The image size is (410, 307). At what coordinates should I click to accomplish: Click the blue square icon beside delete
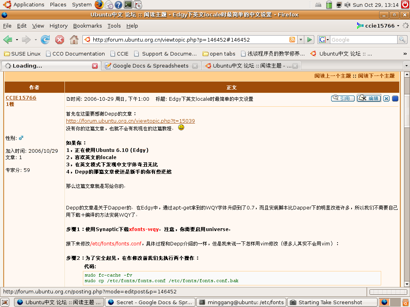point(395,98)
